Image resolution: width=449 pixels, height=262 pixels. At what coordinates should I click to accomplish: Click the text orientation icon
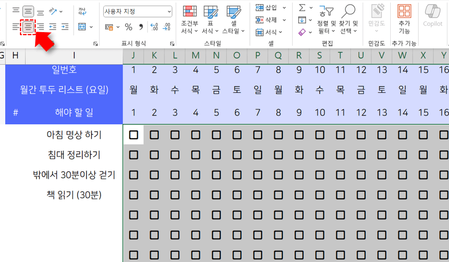(x=53, y=11)
